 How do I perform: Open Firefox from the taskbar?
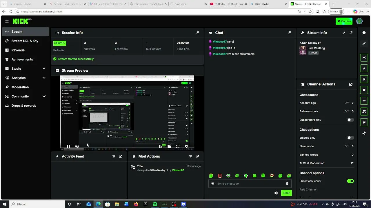tap(136, 204)
